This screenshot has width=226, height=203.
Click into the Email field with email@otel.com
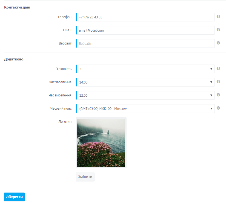[145, 30]
